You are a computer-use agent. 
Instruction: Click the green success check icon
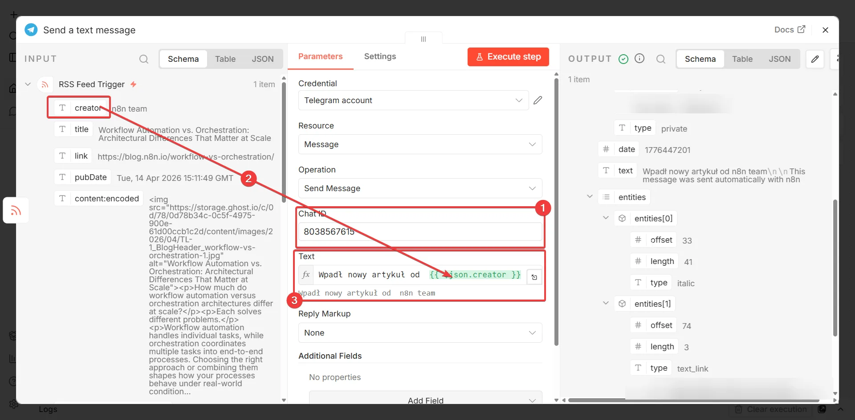(x=623, y=59)
